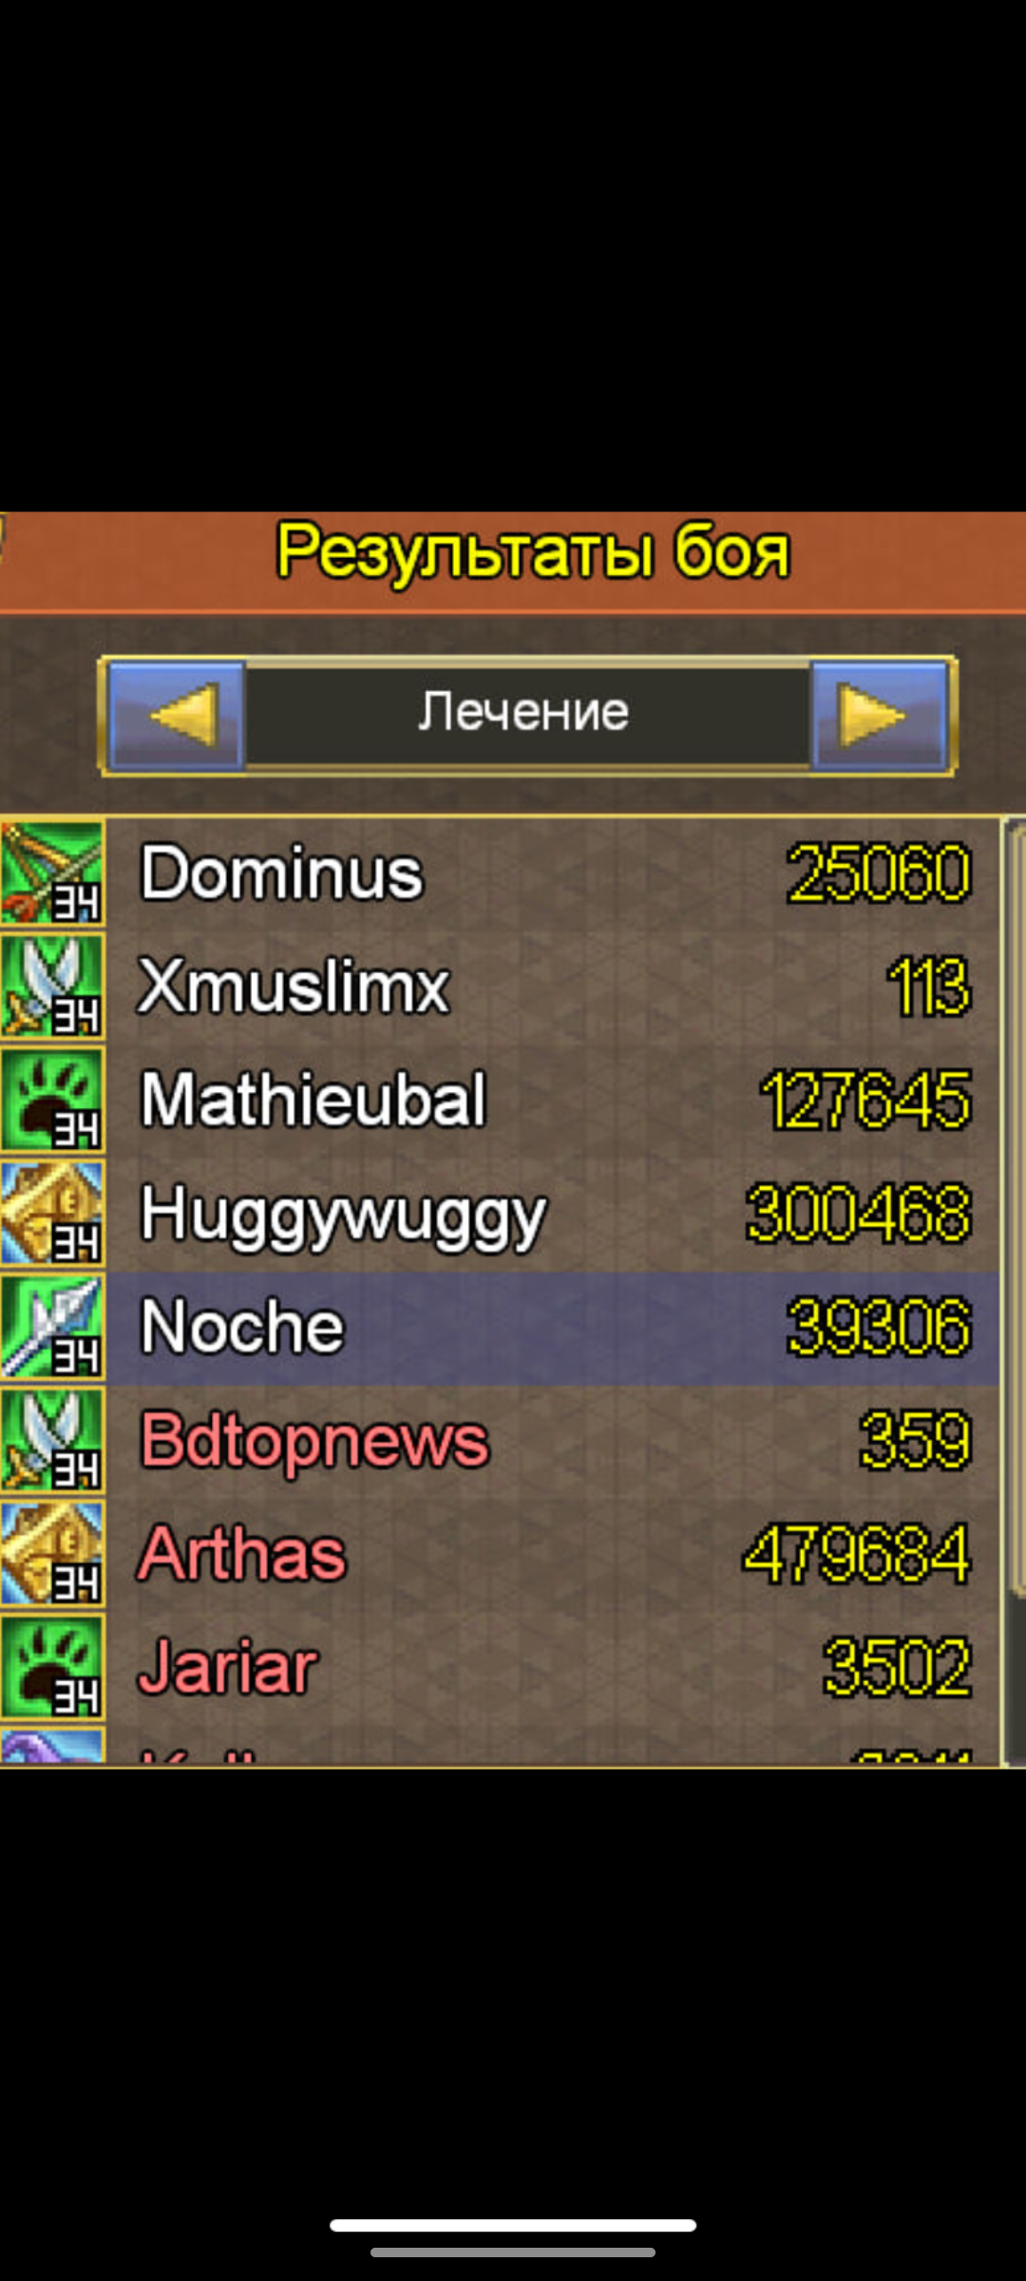The height and width of the screenshot is (2281, 1026).
Task: Tap the blades class icon beside Bdtopnews
Action: (x=52, y=1440)
